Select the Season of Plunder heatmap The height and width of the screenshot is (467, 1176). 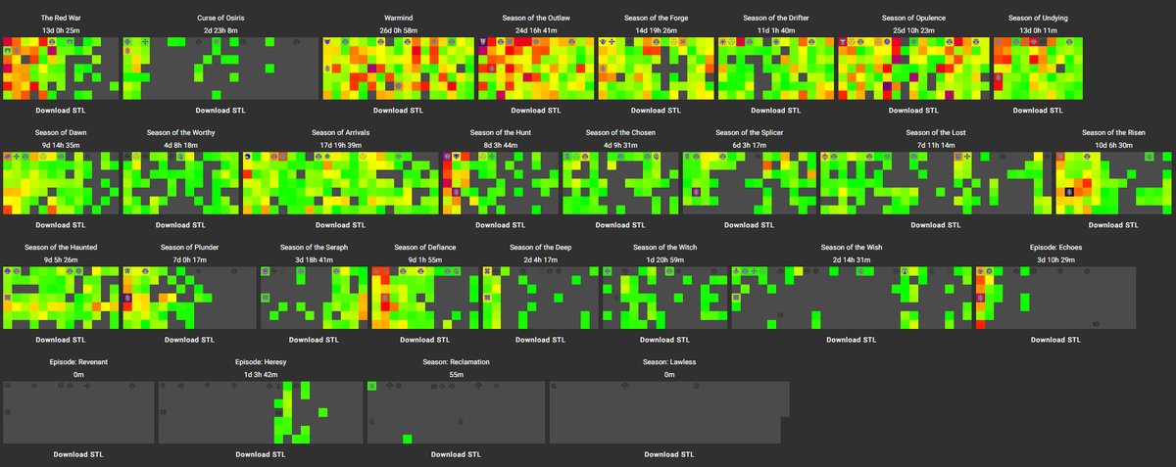tap(189, 298)
